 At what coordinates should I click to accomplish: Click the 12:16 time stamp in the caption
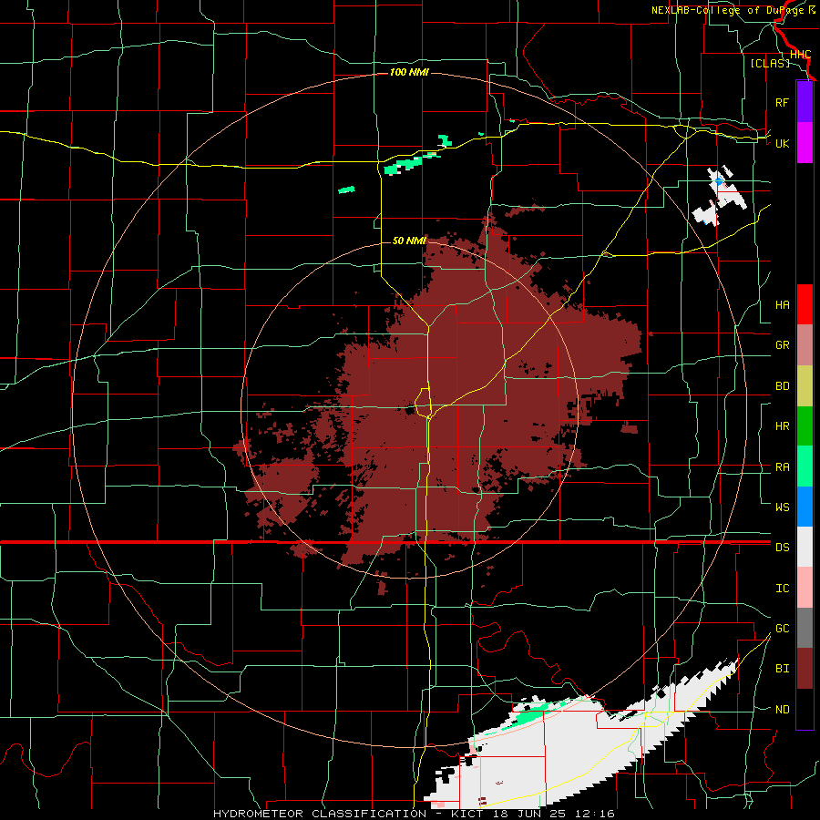pos(593,814)
